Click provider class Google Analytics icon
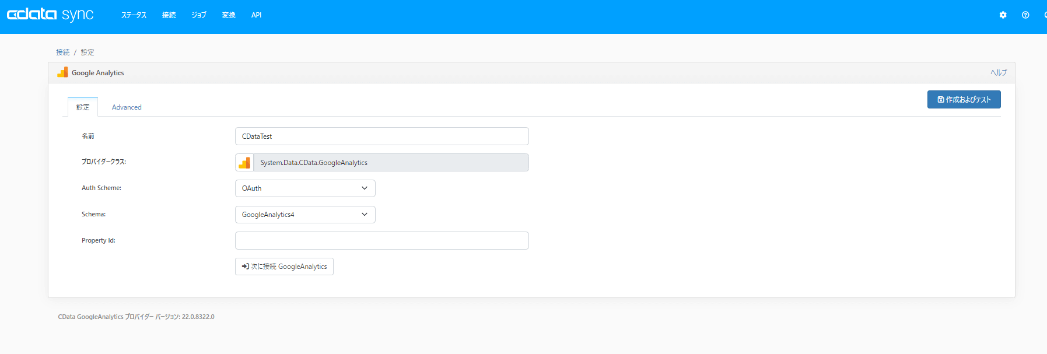Screen dimensions: 1047x354 (244, 163)
